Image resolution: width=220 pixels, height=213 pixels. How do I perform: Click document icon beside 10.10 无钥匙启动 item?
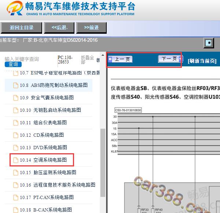(x=15, y=110)
